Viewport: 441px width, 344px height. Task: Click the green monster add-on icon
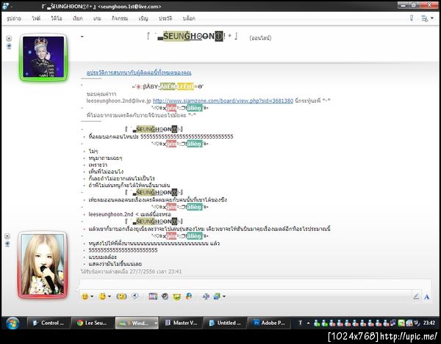[176, 296]
